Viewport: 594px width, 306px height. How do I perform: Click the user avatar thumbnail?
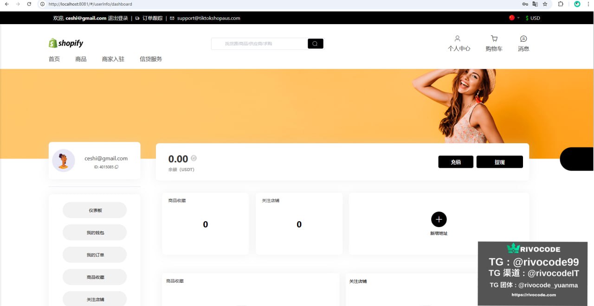(x=64, y=160)
